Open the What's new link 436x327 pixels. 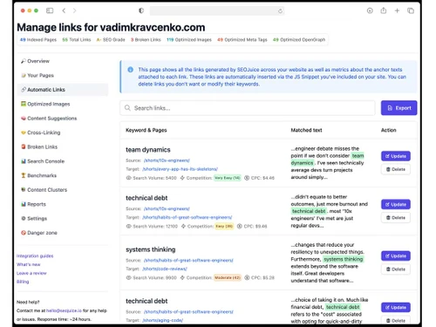pyautogui.click(x=29, y=264)
